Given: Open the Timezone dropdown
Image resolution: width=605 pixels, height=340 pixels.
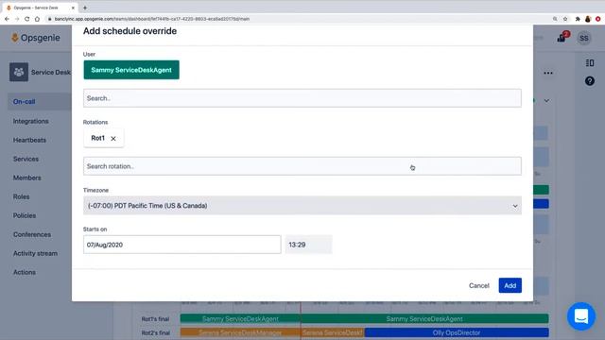Looking at the screenshot, I should point(302,206).
